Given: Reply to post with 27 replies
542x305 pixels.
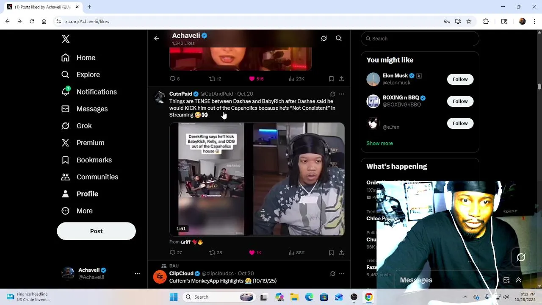Looking at the screenshot, I should coord(172,252).
